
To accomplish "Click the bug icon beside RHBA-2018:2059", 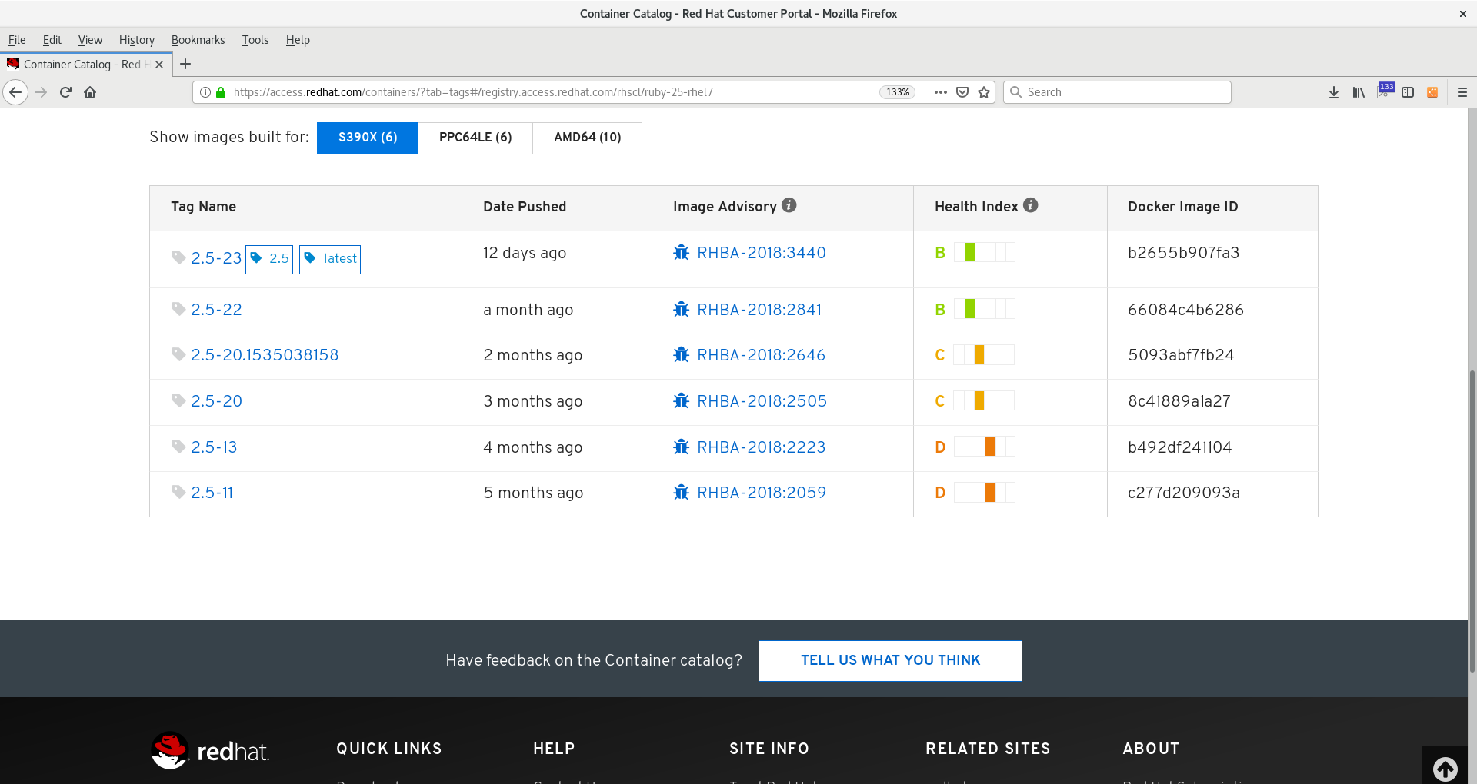I will (x=681, y=493).
